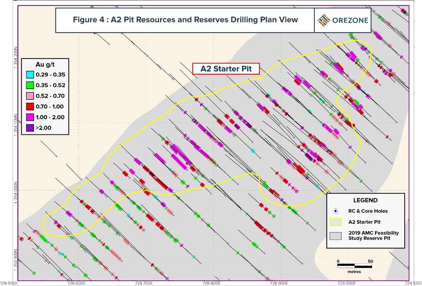Click the LEGEND panel header
This screenshot has height=286, width=422.
pos(365,200)
